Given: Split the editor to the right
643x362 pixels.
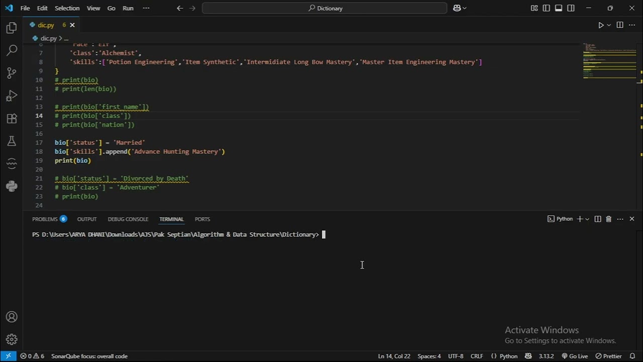Looking at the screenshot, I should [x=620, y=25].
